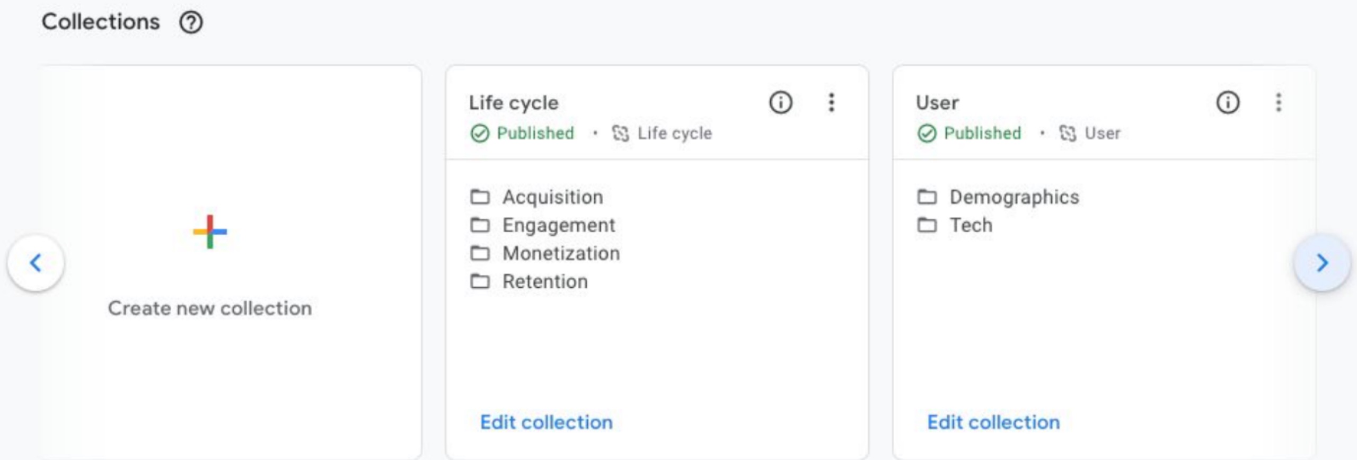The height and width of the screenshot is (460, 1357).
Task: Click linked template icon beside Life cycle
Action: click(x=621, y=134)
